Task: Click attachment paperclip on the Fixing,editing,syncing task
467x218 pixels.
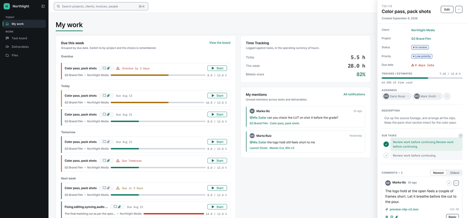Action: tap(119, 206)
